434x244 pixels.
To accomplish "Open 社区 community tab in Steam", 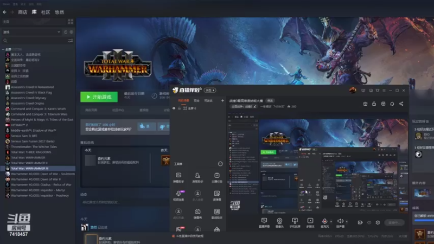I will [x=46, y=12].
